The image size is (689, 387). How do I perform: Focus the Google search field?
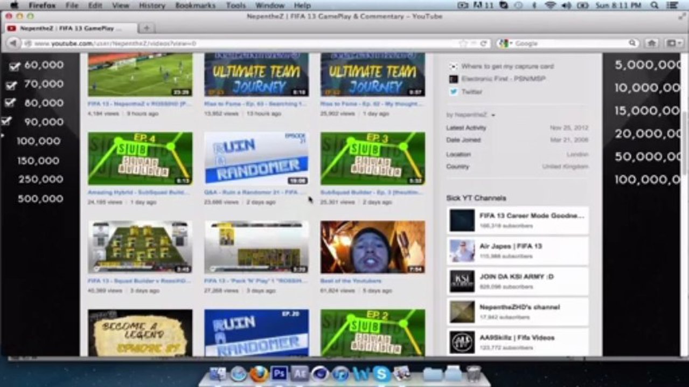coord(571,43)
